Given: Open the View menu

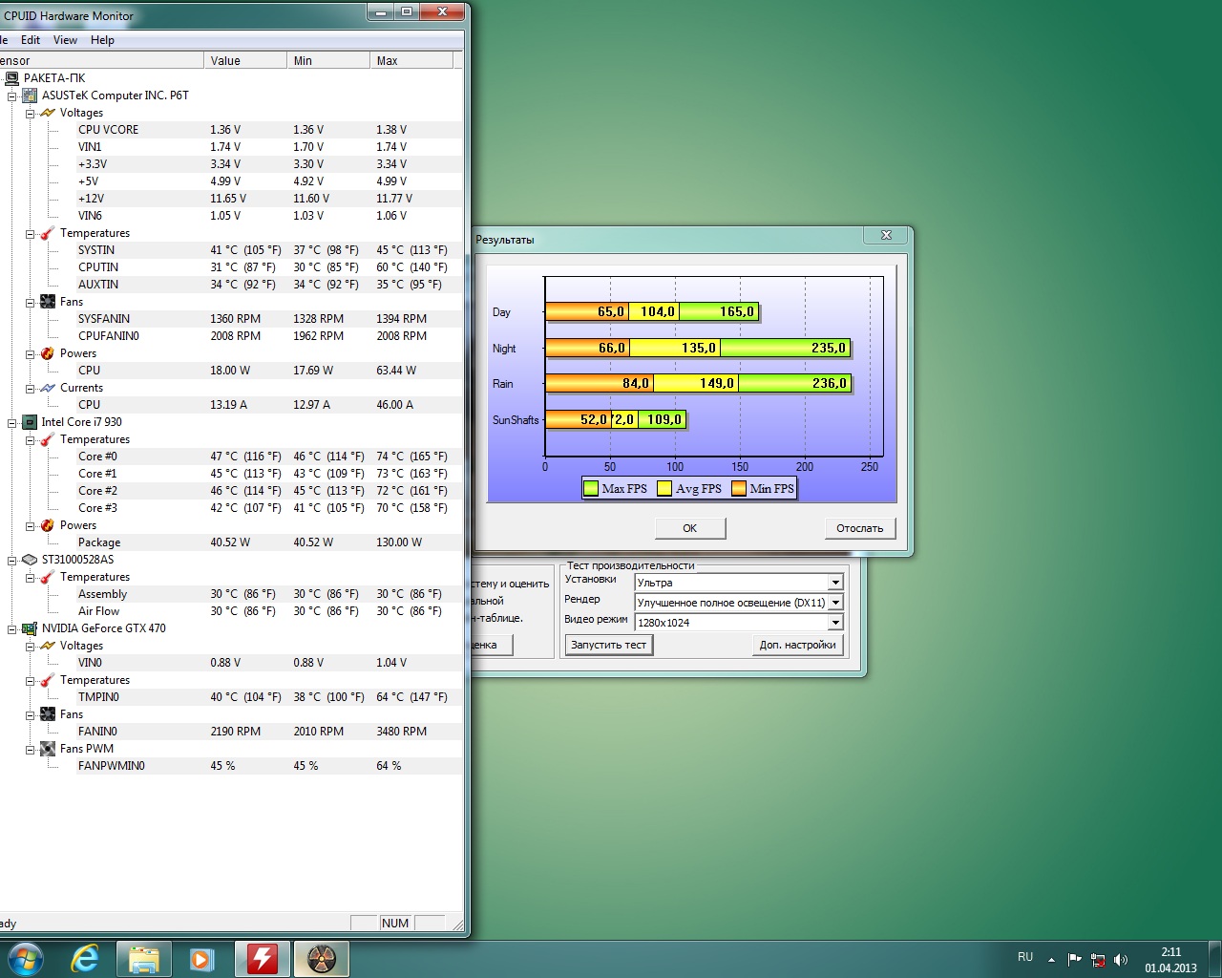Looking at the screenshot, I should [65, 40].
